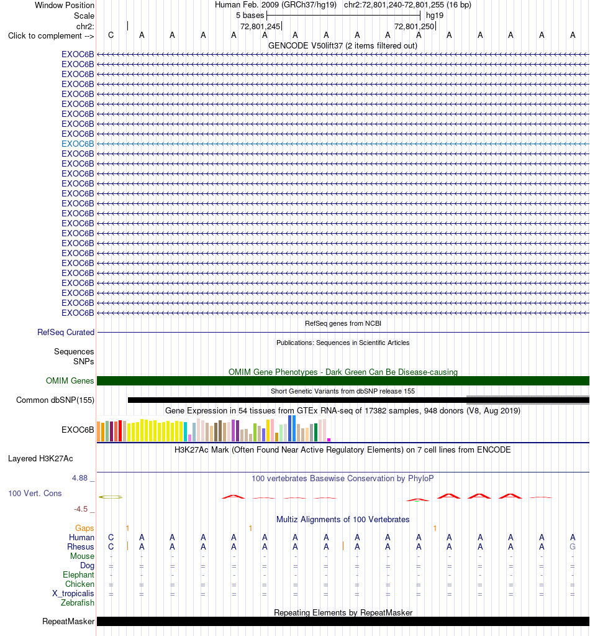Click the Elephant species label

(x=78, y=574)
